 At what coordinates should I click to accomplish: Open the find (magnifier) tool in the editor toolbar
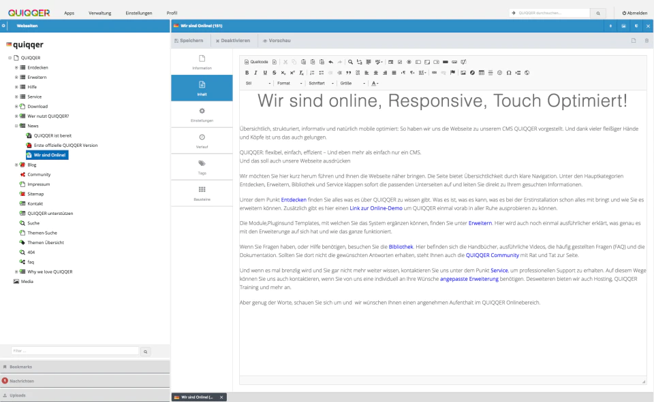click(x=350, y=62)
